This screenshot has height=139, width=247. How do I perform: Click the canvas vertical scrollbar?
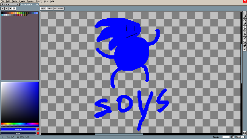pyautogui.click(x=241, y=63)
